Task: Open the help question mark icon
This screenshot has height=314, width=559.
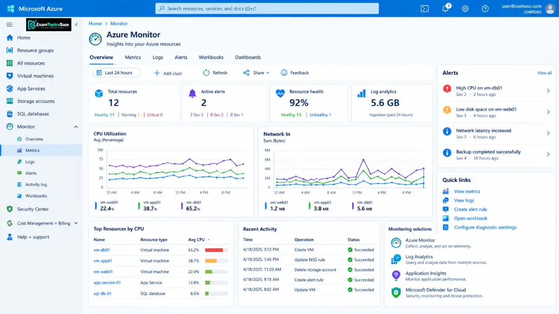Action: (485, 8)
